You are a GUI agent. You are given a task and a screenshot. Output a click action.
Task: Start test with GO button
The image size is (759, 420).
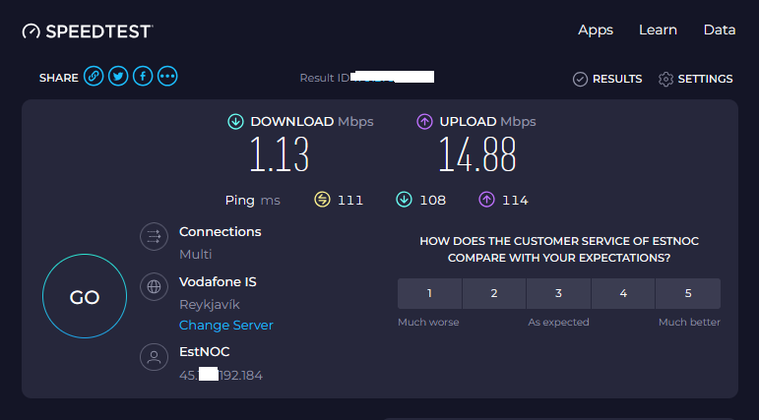click(85, 296)
